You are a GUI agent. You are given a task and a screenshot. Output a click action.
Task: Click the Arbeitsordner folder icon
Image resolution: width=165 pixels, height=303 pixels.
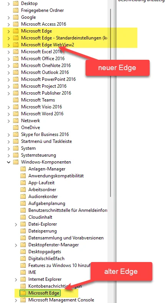pyautogui.click(x=23, y=190)
